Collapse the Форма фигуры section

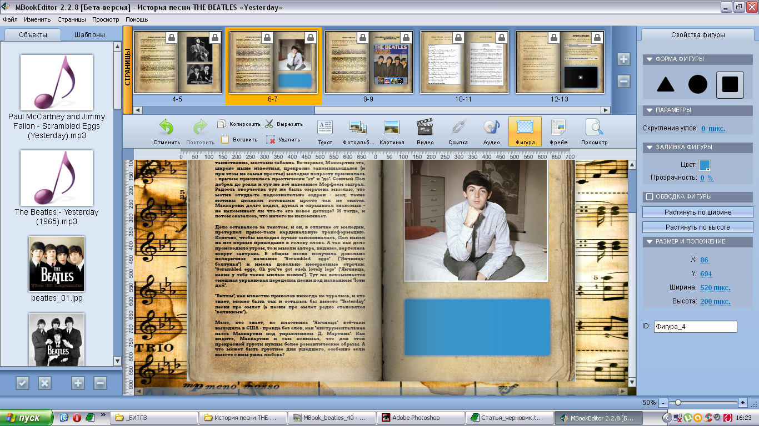tap(649, 59)
